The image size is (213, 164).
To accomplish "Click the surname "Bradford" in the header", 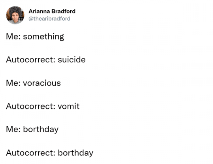I will [64, 11].
